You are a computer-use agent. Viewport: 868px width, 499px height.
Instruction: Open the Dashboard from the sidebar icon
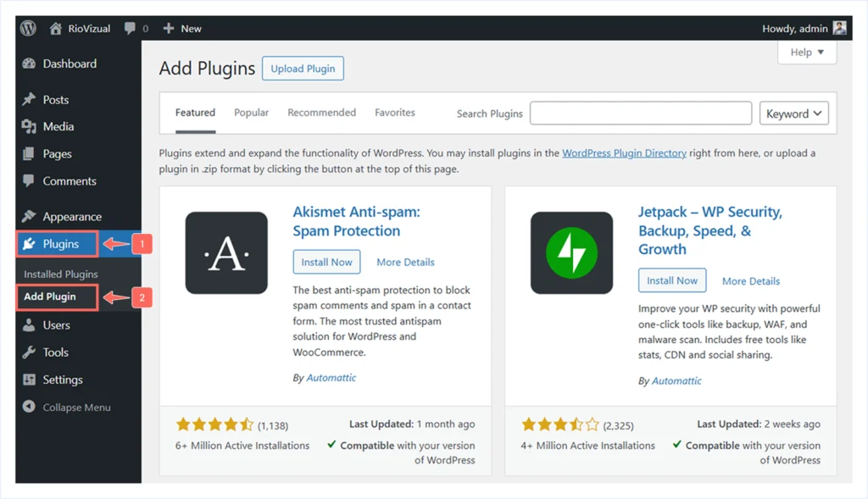pos(30,64)
